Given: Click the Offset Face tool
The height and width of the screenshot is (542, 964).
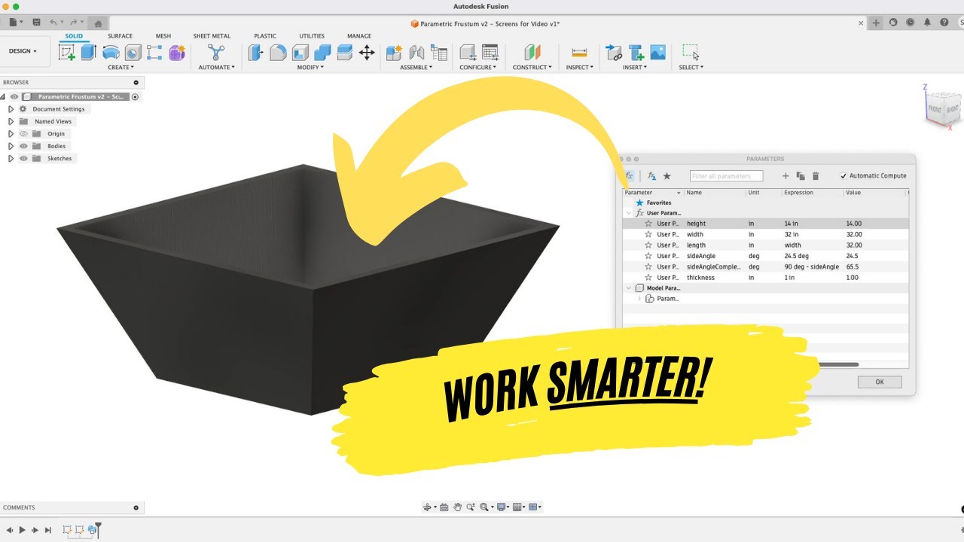Looking at the screenshot, I should pyautogui.click(x=344, y=53).
